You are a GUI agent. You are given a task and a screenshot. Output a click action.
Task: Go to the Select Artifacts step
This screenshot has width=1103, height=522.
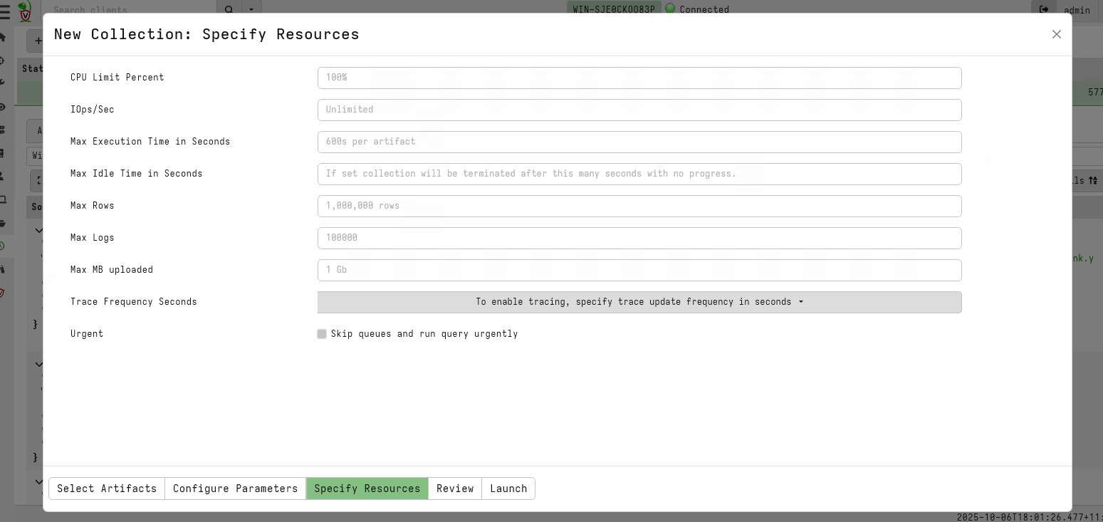(x=107, y=489)
